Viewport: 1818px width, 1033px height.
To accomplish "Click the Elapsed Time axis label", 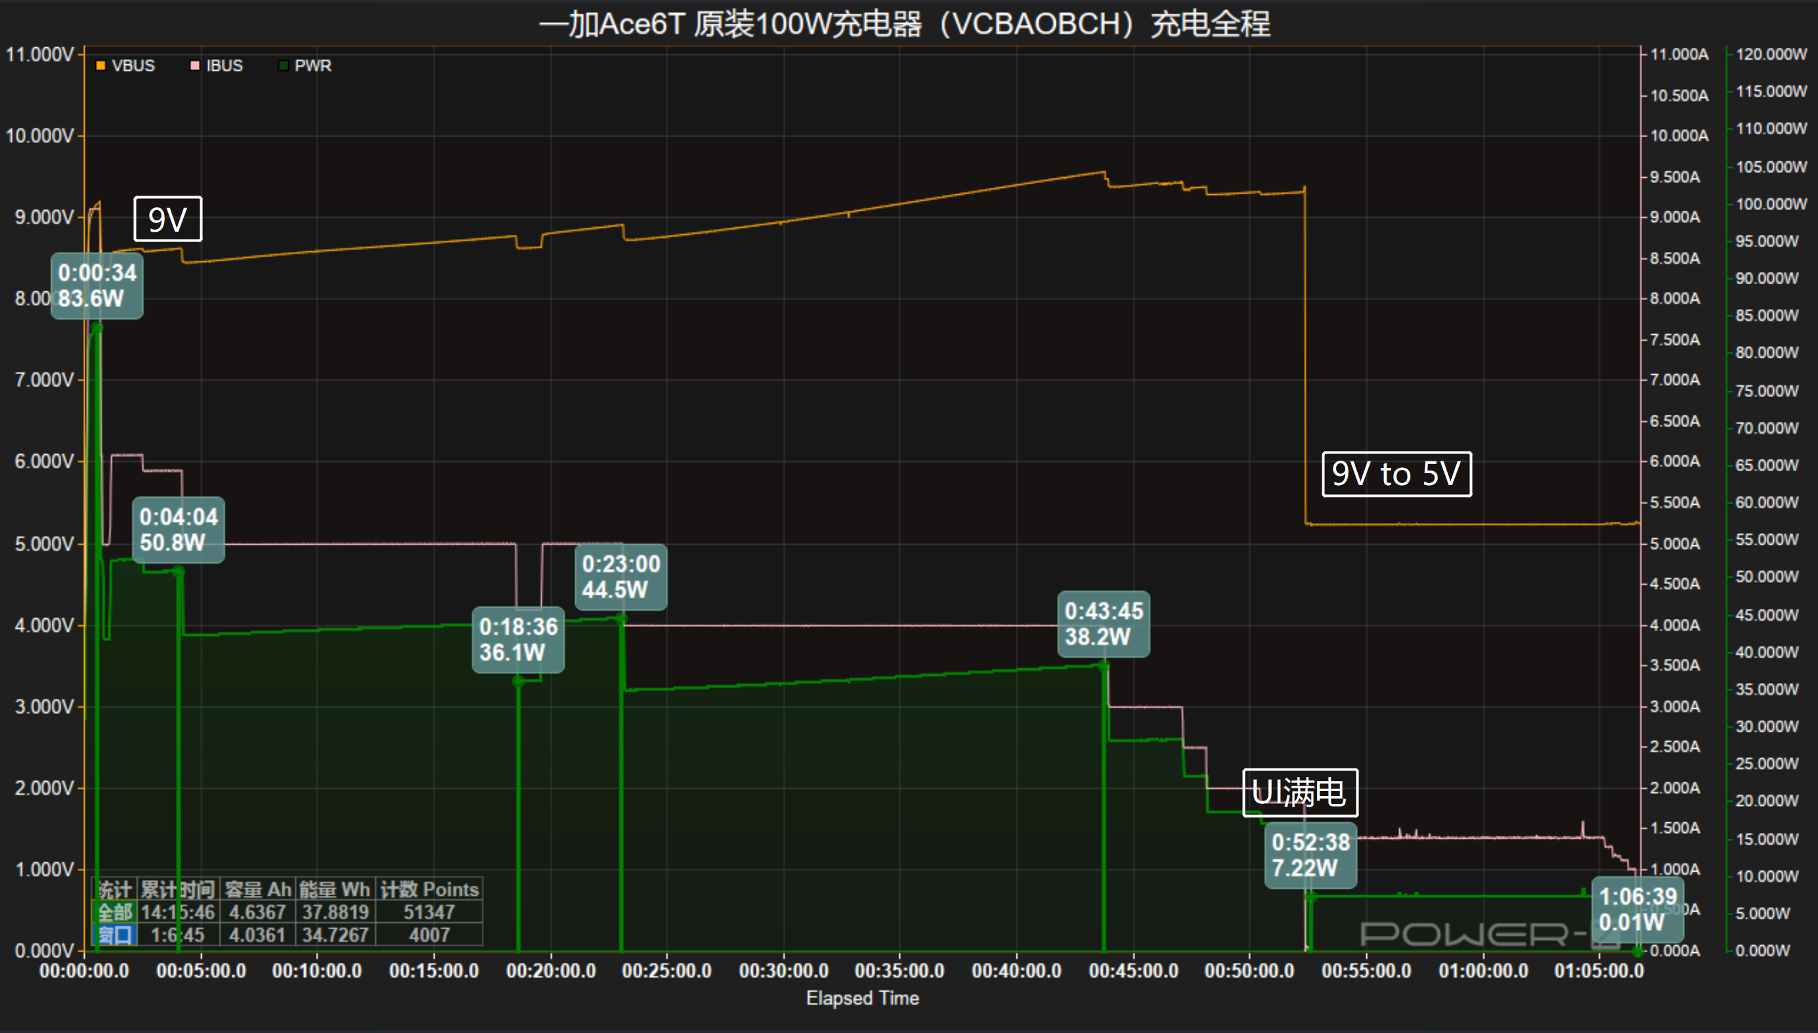I will click(862, 998).
